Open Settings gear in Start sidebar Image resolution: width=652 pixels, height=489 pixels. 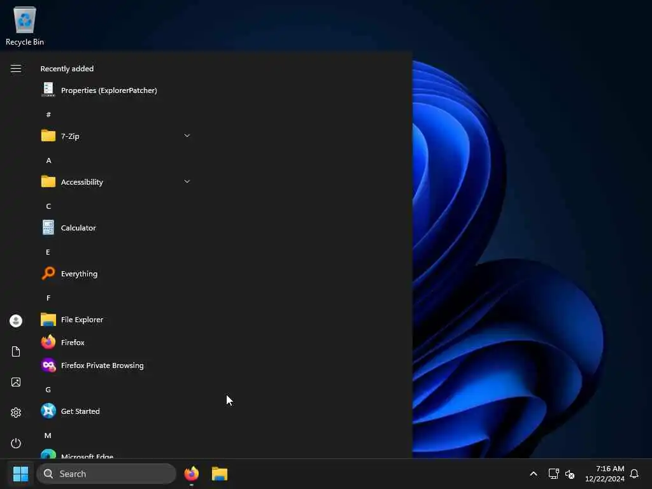(16, 413)
